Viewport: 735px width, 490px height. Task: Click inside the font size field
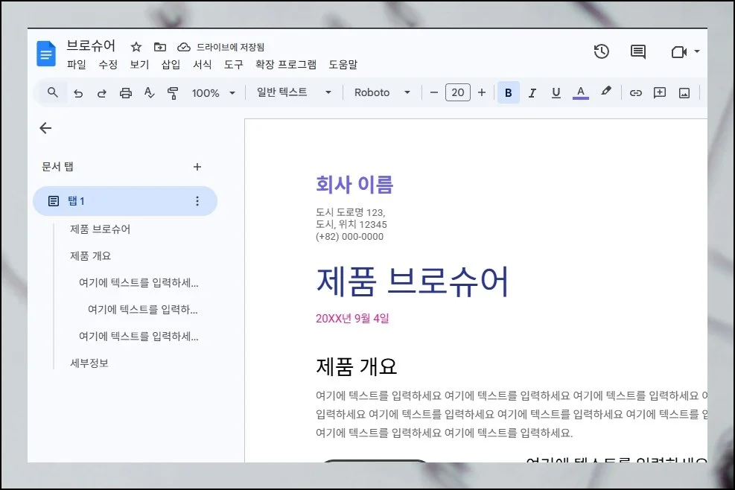tap(457, 92)
